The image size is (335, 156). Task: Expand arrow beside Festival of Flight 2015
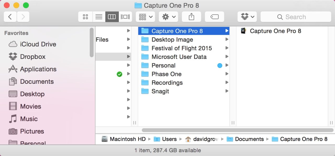coord(227,48)
